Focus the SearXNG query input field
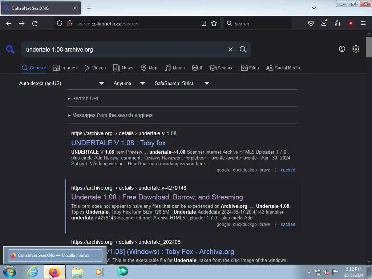 coord(124,49)
